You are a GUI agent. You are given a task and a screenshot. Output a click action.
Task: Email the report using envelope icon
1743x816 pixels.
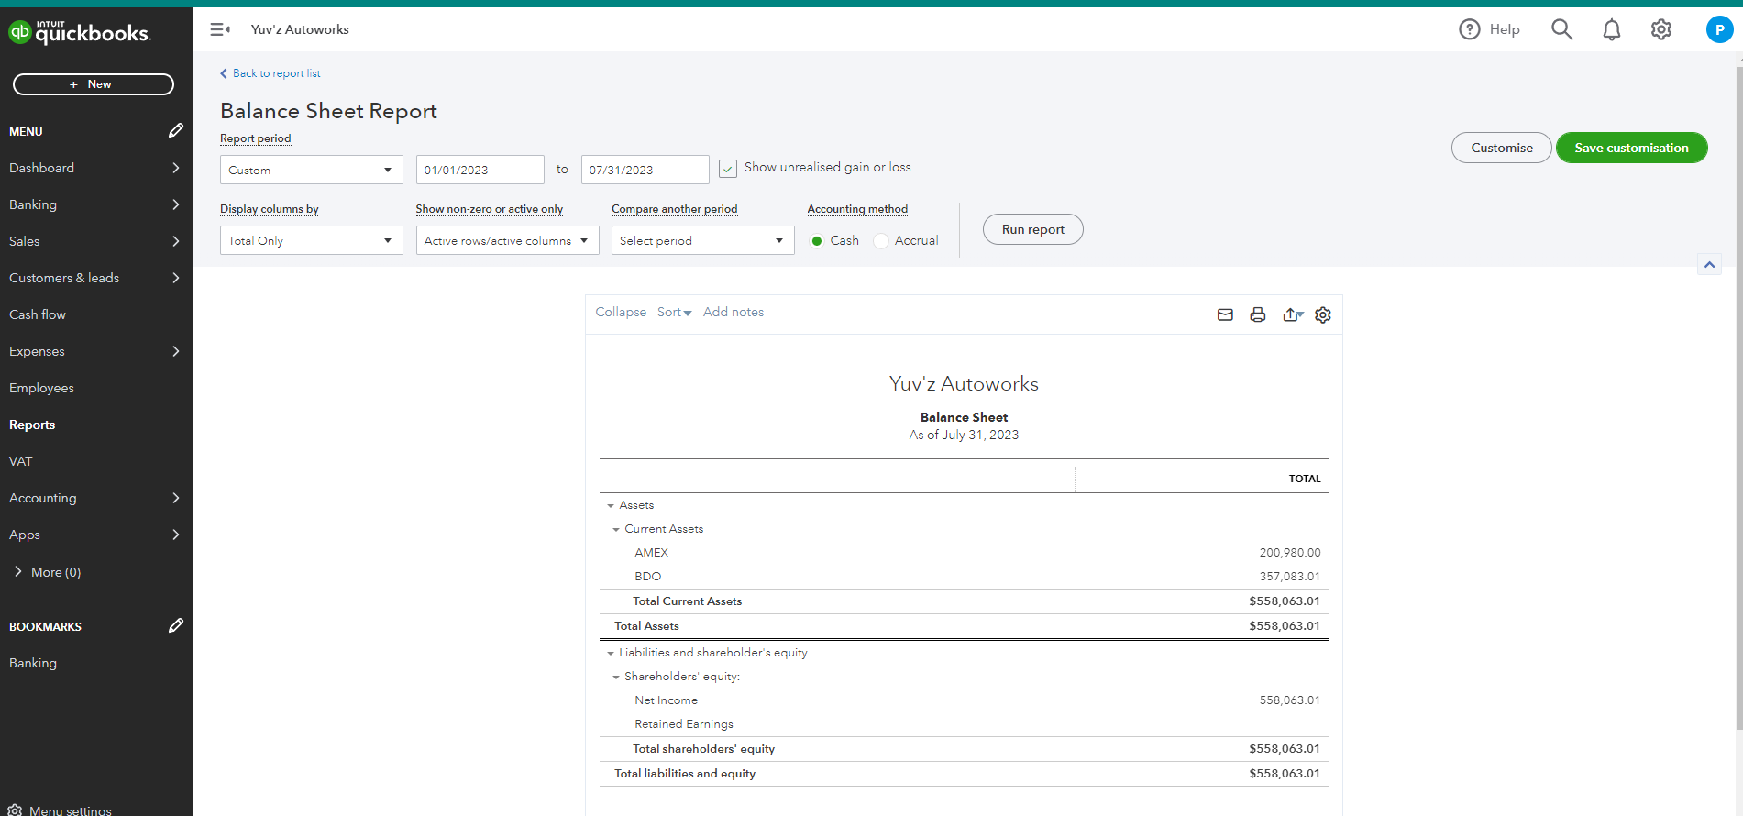(x=1225, y=314)
